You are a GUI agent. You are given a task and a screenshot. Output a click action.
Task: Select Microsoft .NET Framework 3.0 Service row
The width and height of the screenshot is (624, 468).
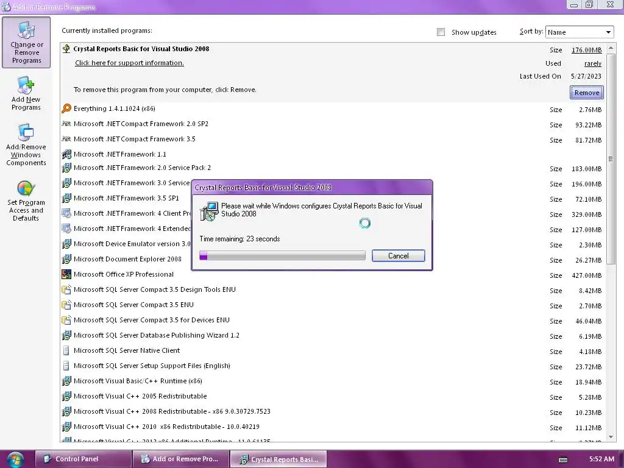point(333,183)
